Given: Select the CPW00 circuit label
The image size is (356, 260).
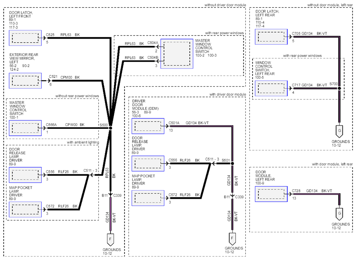Looking at the screenshot, I should pos(71,125).
